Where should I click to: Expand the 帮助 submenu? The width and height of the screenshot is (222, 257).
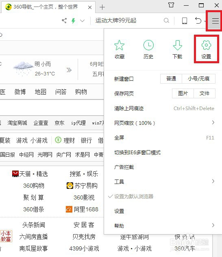163,226
